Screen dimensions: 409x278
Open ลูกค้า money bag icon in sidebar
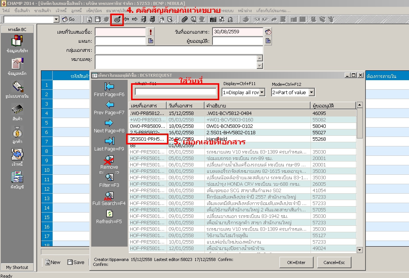point(17,135)
